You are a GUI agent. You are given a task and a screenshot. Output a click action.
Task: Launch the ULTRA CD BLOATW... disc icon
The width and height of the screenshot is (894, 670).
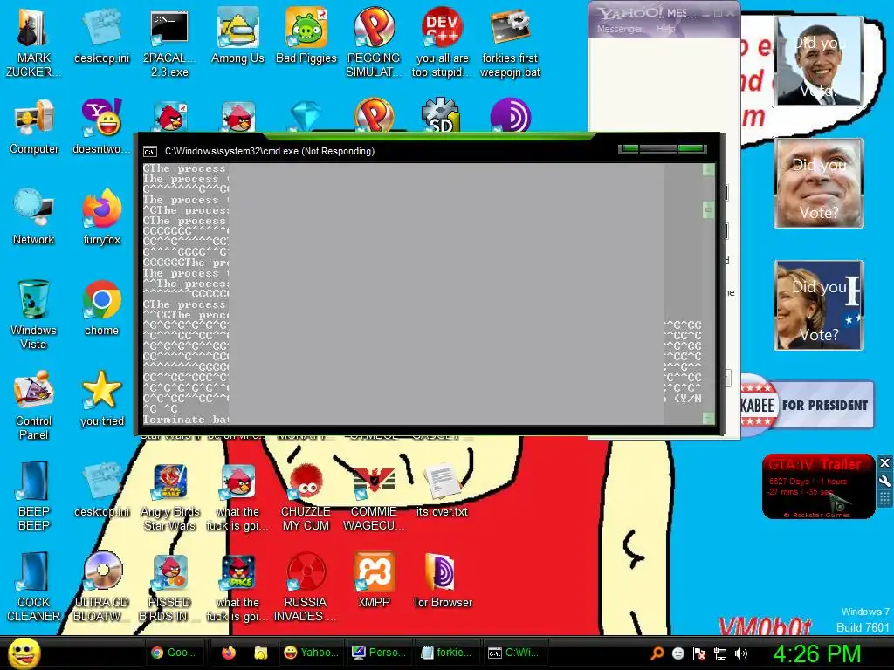click(101, 587)
